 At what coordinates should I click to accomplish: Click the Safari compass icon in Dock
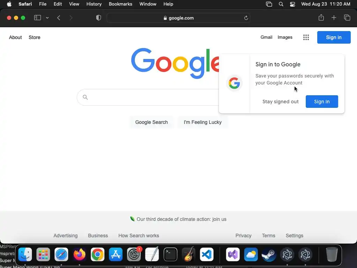[x=61, y=254]
